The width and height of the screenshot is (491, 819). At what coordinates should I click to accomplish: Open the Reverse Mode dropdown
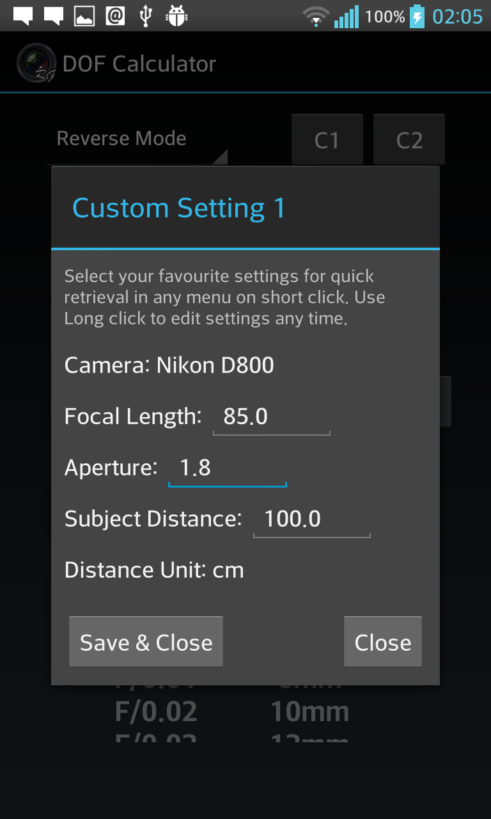click(x=136, y=139)
